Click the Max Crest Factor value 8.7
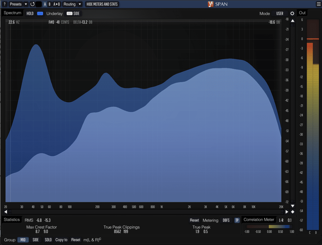The image size is (322, 245). pyautogui.click(x=37, y=232)
